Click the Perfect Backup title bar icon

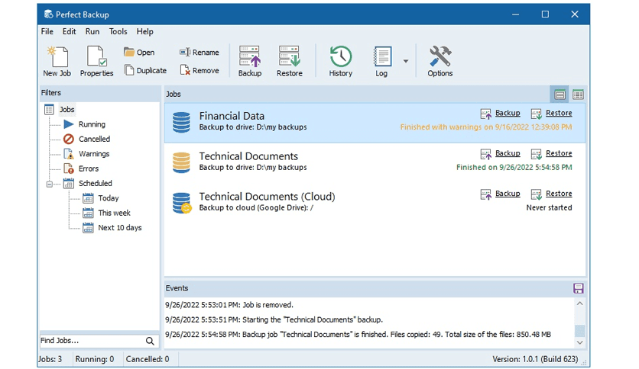pyautogui.click(x=48, y=14)
